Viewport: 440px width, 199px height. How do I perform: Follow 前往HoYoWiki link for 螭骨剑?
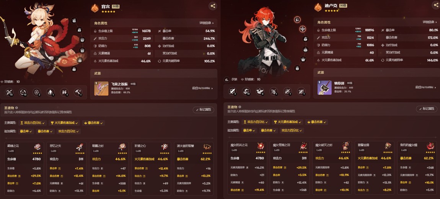[426, 87]
